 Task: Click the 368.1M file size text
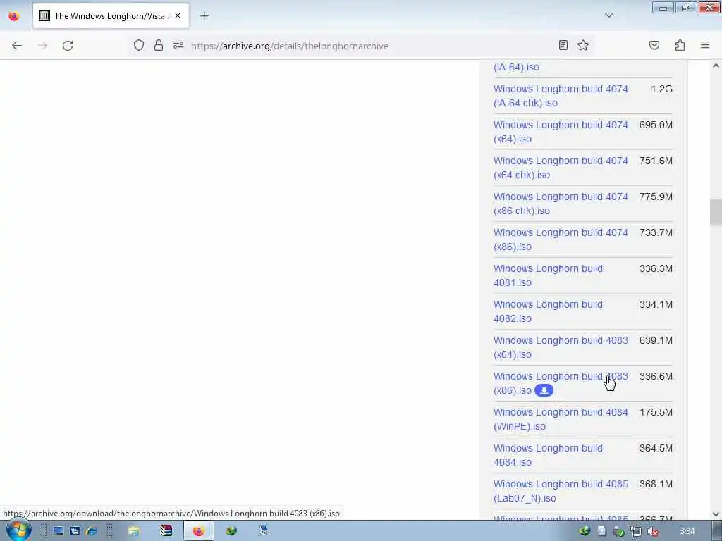[656, 483]
